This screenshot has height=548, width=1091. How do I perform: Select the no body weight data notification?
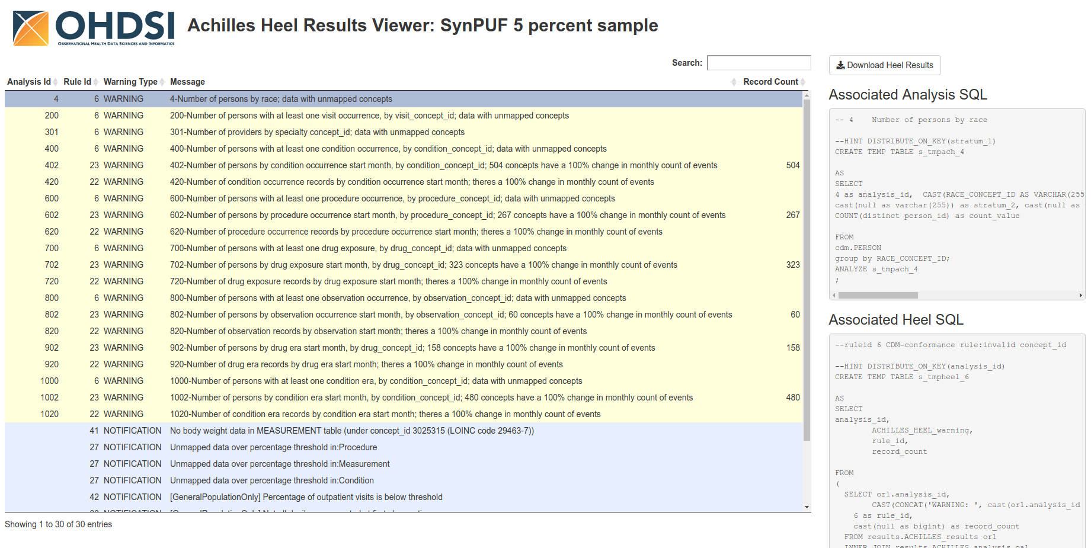click(351, 431)
